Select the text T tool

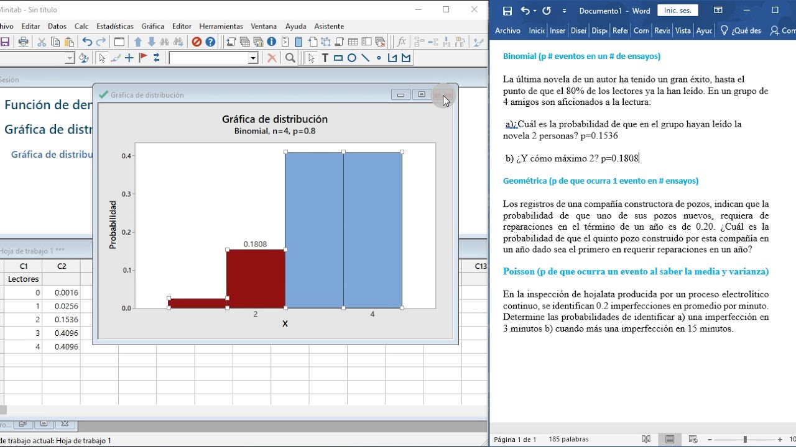tap(325, 58)
